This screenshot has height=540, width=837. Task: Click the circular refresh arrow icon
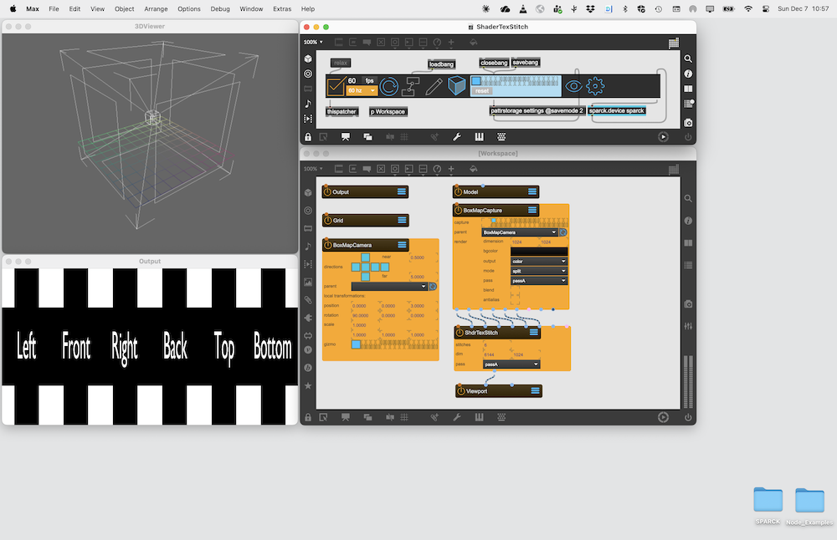pyautogui.click(x=389, y=86)
